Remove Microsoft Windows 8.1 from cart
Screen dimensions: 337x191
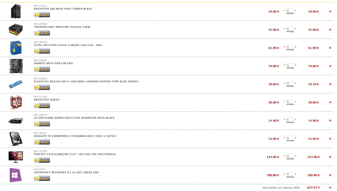coord(330,175)
